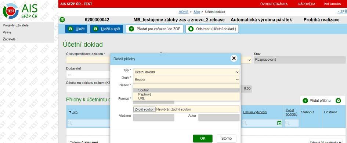The width and height of the screenshot is (347, 143).
Task: Open the Typ dropdown showing Účetní doklad
Action: tap(186, 72)
